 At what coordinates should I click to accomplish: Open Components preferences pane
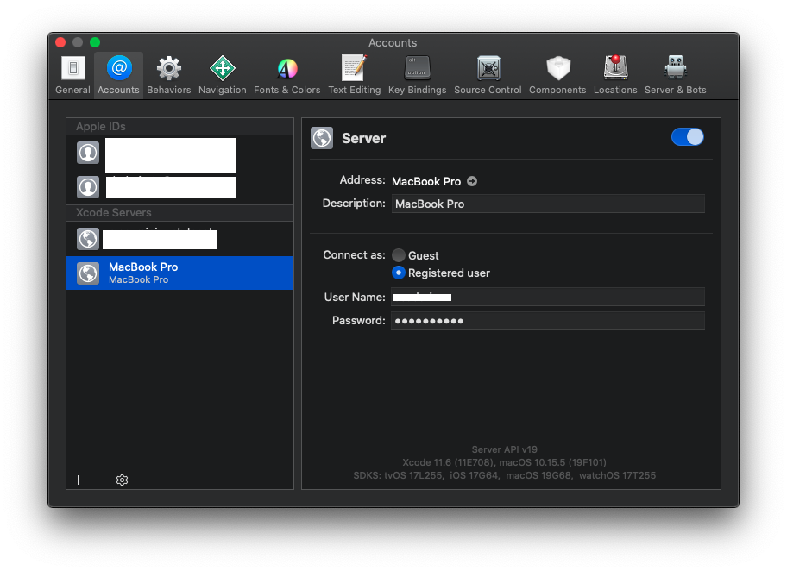(557, 75)
